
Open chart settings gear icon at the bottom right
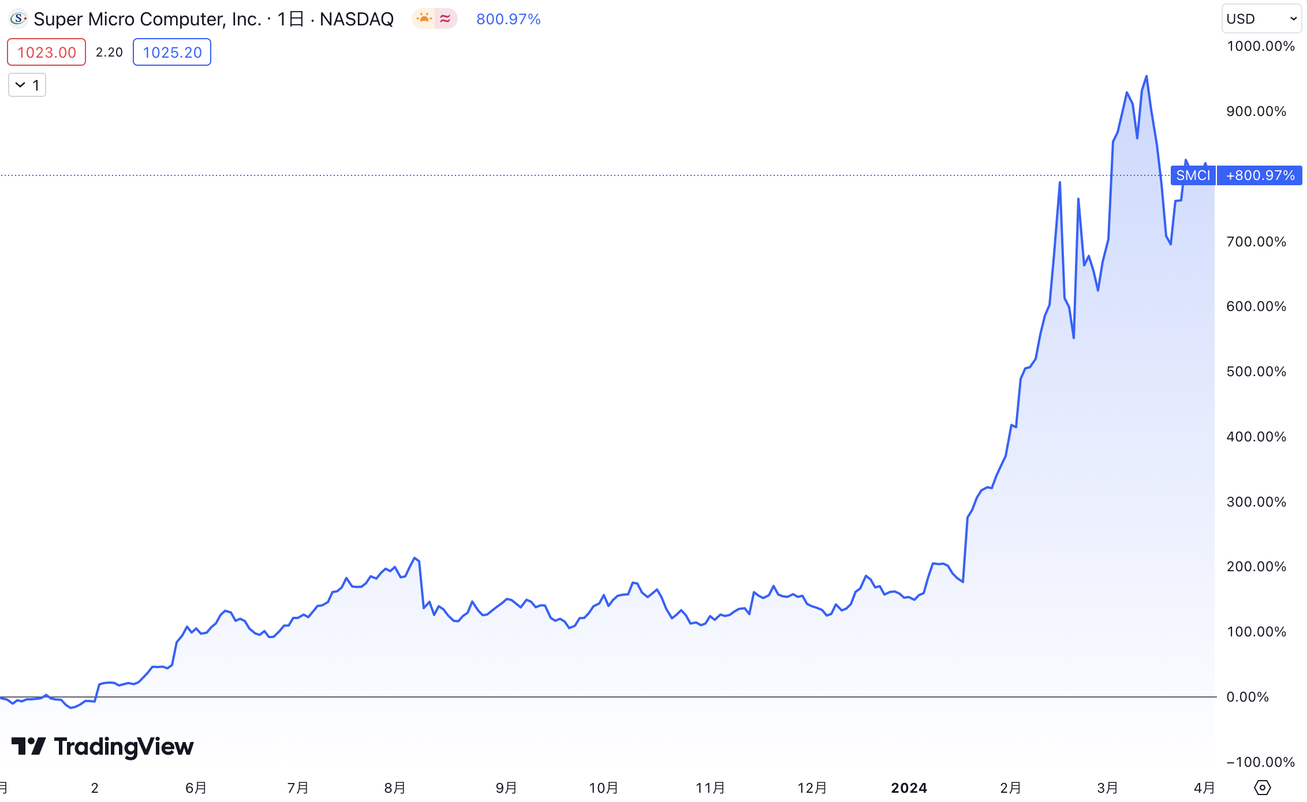coord(1262,787)
